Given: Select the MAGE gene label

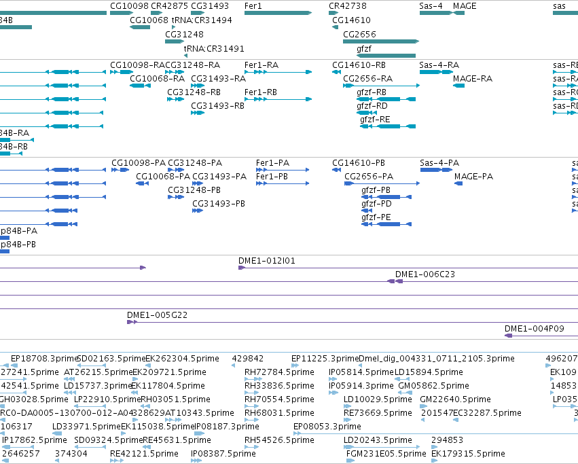Looking at the screenshot, I should click(x=465, y=6).
